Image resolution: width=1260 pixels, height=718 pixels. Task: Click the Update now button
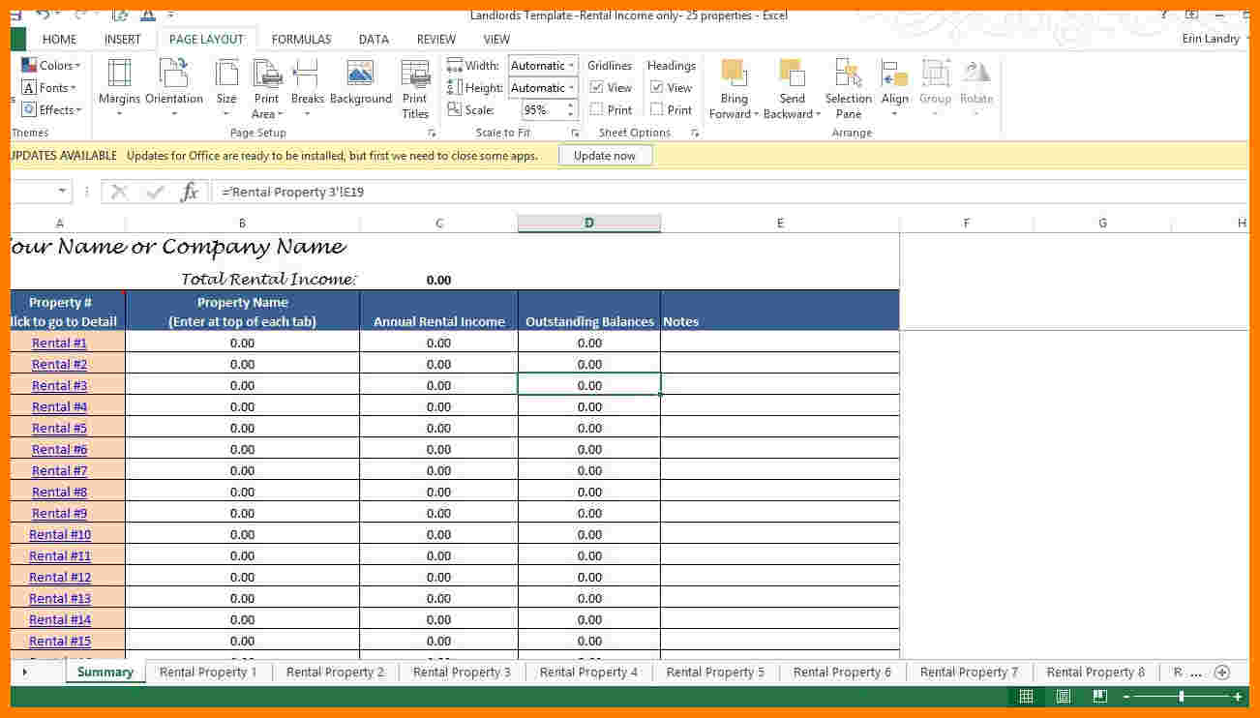(x=605, y=156)
